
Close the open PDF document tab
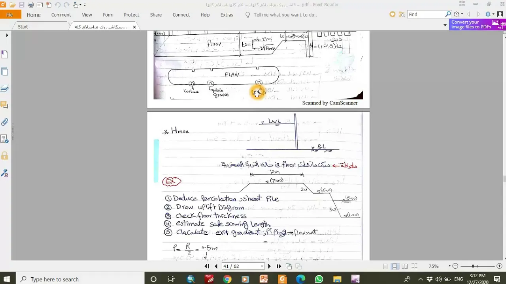point(134,27)
